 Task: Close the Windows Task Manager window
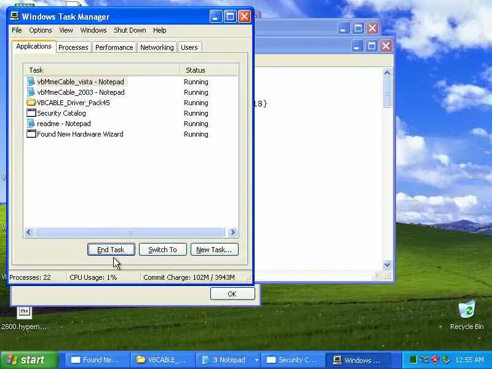pos(244,17)
